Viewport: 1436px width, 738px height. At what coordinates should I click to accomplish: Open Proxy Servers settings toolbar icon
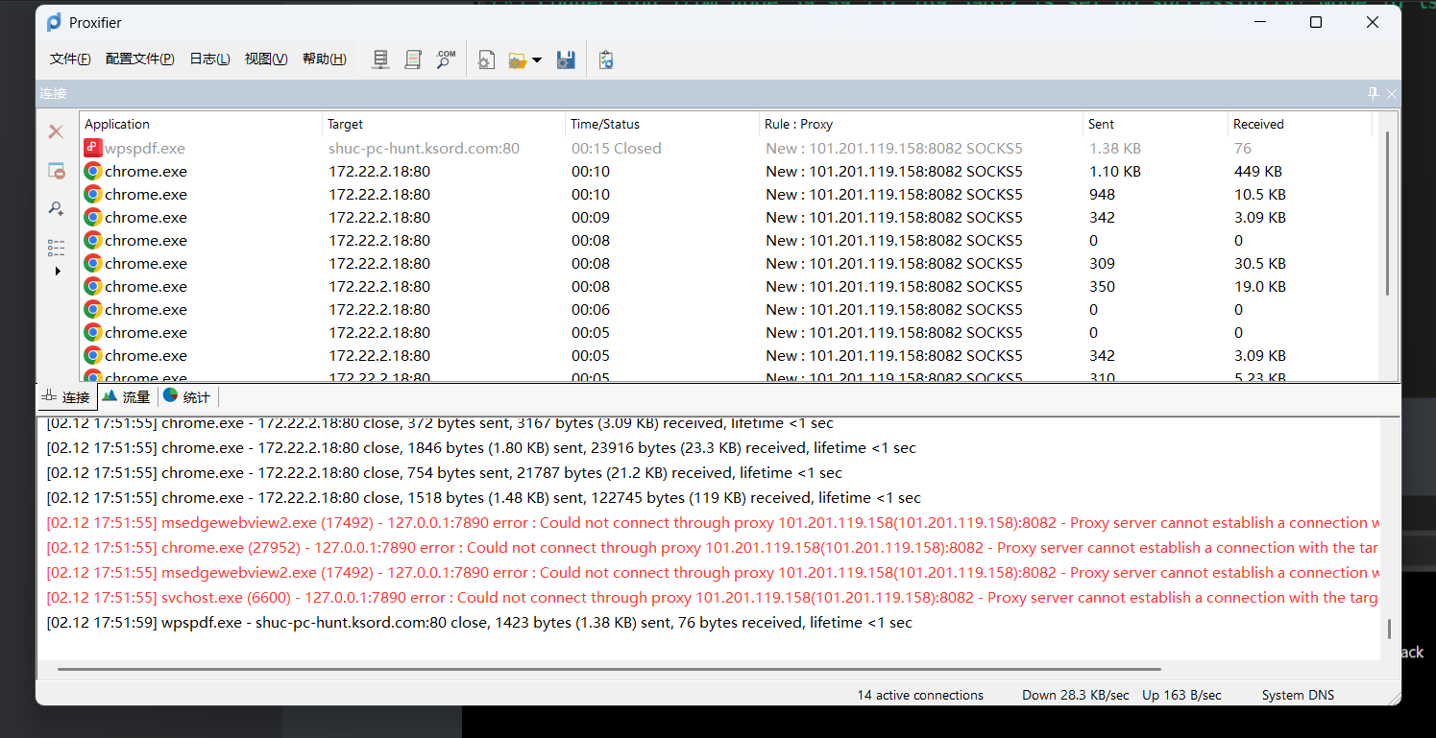pyautogui.click(x=380, y=60)
